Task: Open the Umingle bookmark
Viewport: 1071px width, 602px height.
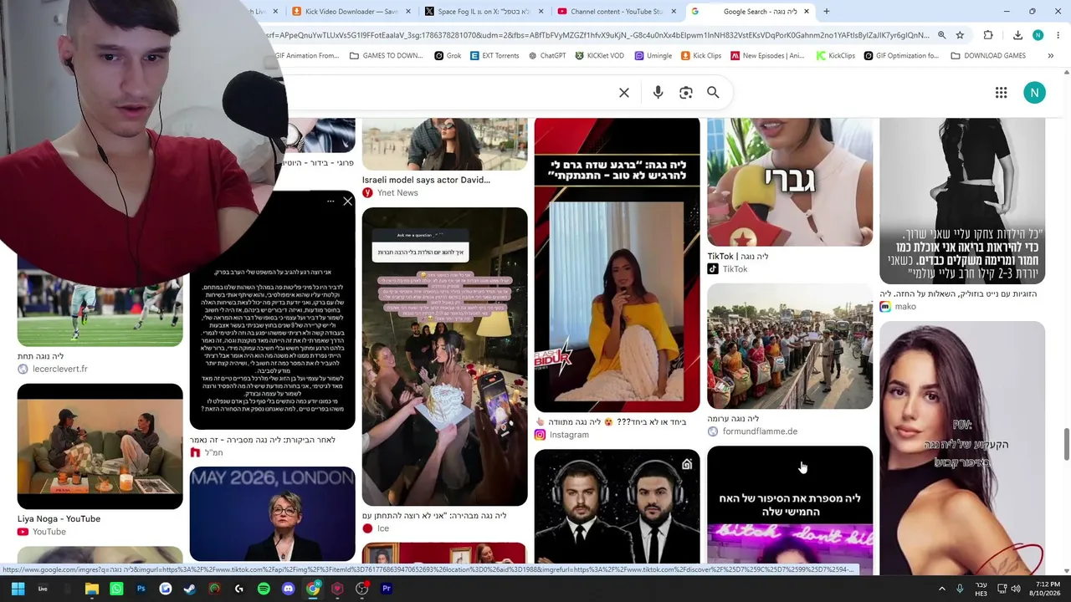Action: (653, 56)
